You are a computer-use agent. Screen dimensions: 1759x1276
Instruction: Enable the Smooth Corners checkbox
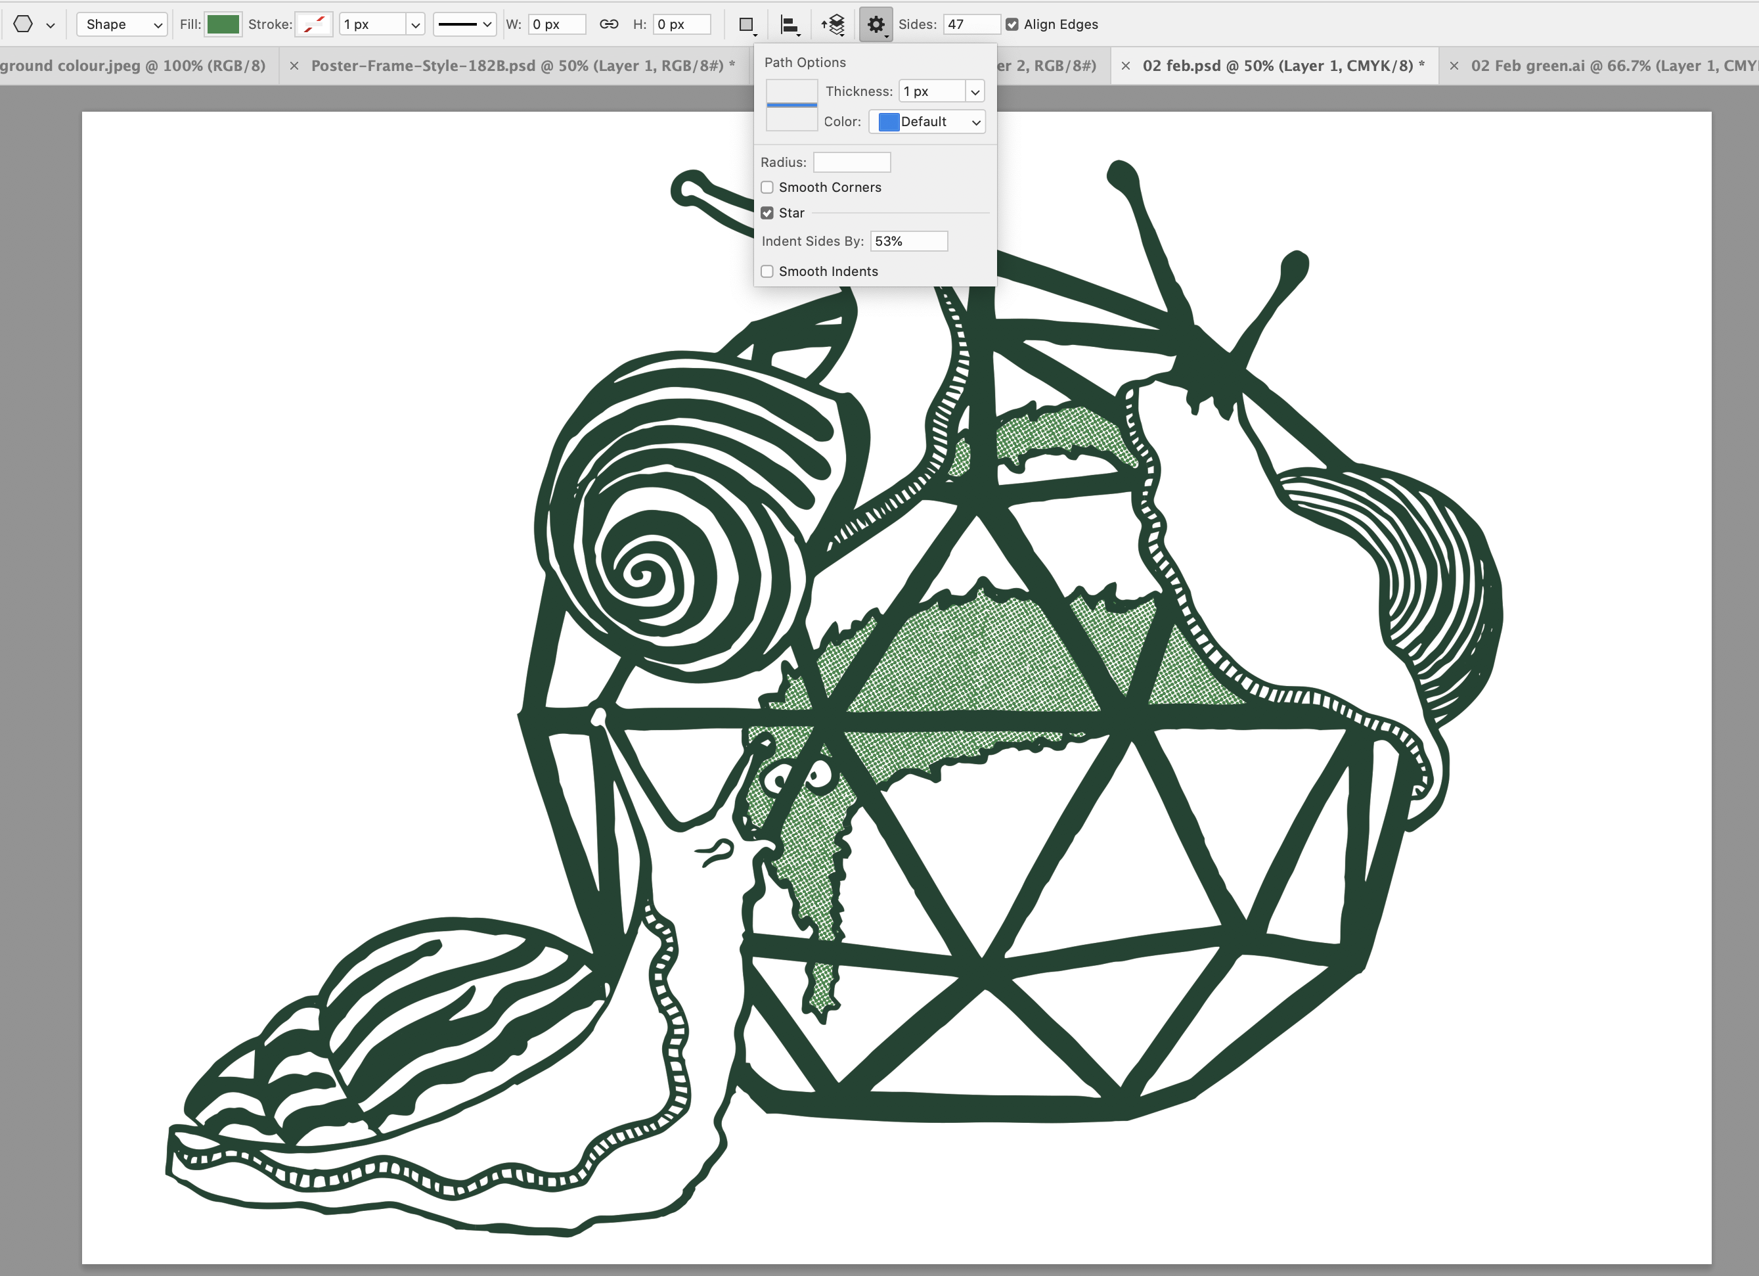767,187
